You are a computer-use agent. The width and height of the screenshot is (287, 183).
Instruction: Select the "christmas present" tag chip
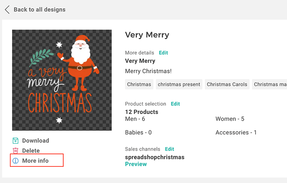(179, 84)
